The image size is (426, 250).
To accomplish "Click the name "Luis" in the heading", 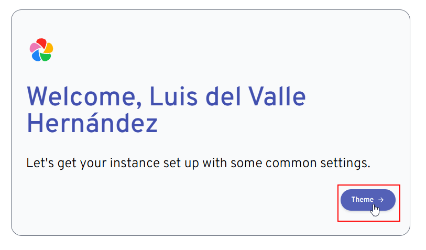I will pyautogui.click(x=173, y=96).
